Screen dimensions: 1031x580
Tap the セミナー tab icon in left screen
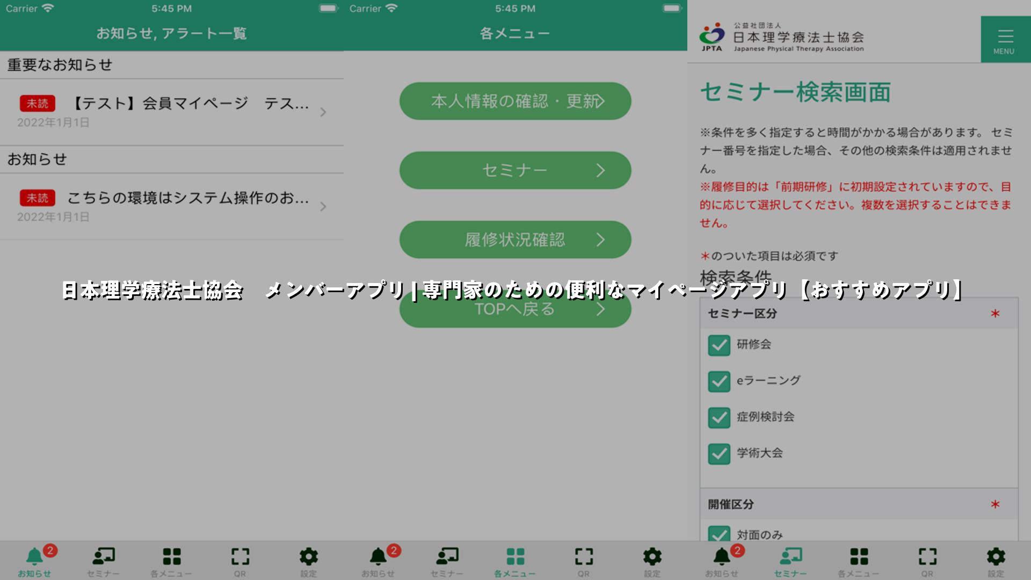(103, 556)
